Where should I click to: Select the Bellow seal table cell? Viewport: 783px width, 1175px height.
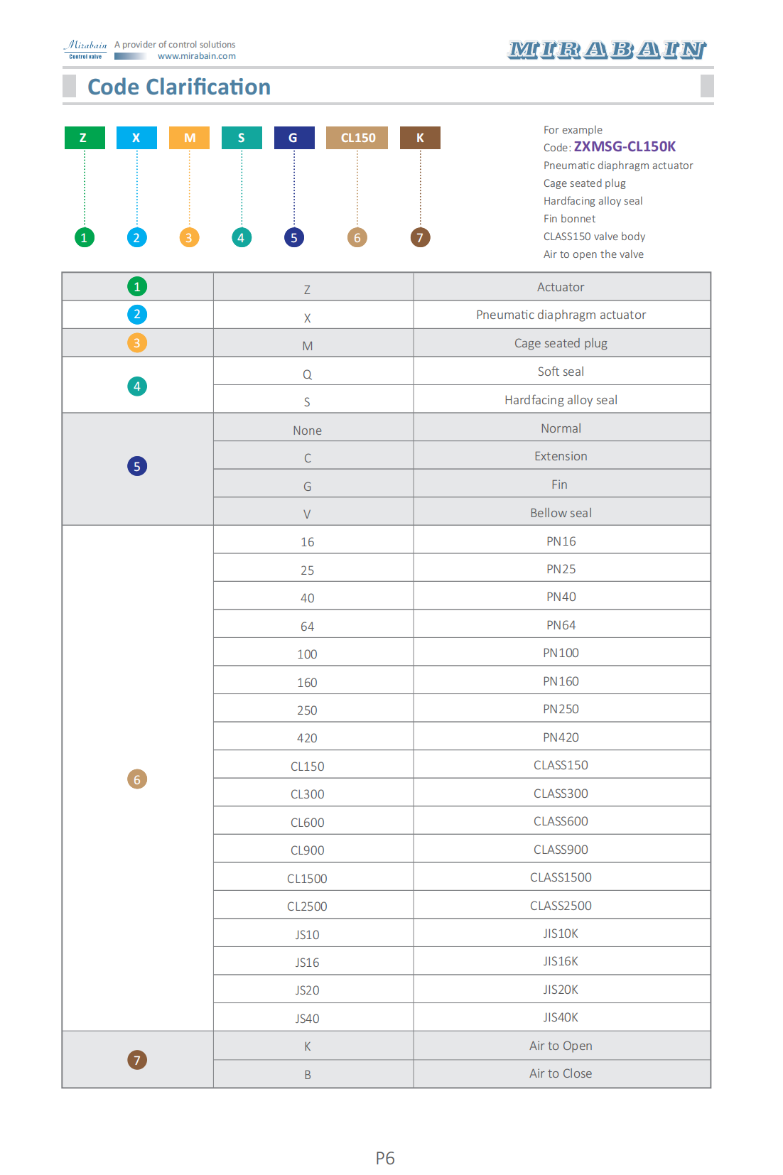[x=561, y=512]
